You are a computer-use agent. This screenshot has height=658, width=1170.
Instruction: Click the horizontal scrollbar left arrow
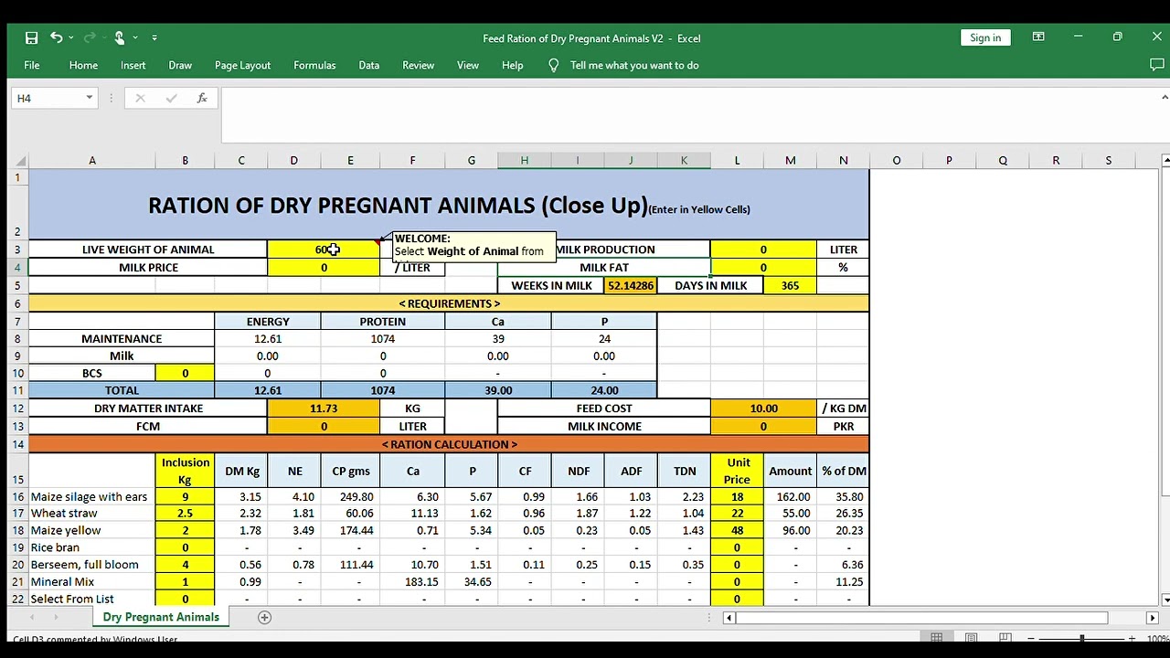pos(729,618)
